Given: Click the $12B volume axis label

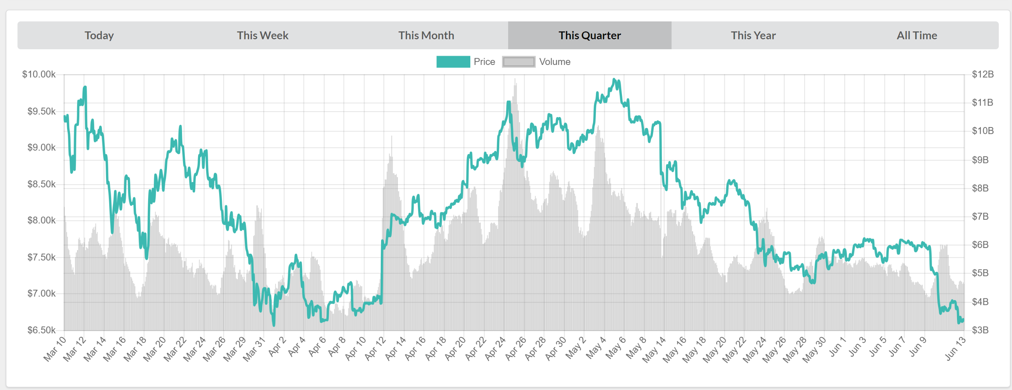Looking at the screenshot, I should (x=982, y=74).
